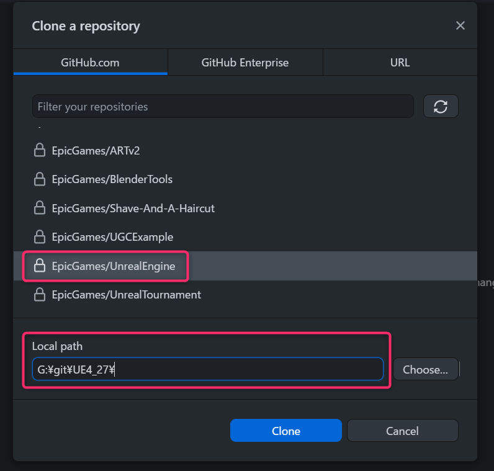Select the EpicGames/ARTv2 repository
Image resolution: width=494 pixels, height=471 pixels.
click(245, 151)
